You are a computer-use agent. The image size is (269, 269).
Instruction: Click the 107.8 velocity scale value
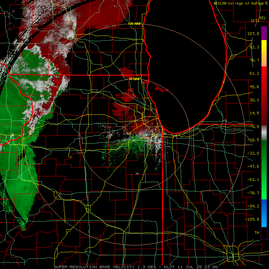coord(253,33)
